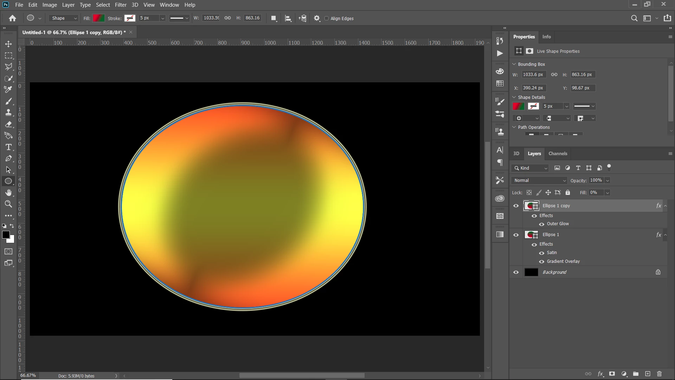Viewport: 675px width, 380px height.
Task: Toggle visibility of Outer Glow effect
Action: coord(542,224)
